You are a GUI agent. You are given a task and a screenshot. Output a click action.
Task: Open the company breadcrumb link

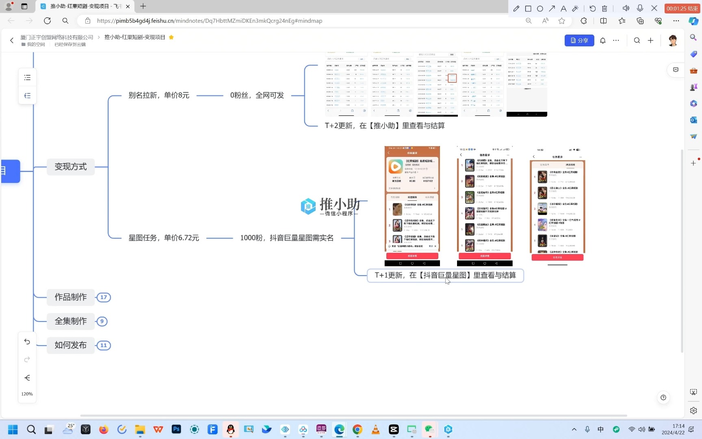pyautogui.click(x=57, y=37)
